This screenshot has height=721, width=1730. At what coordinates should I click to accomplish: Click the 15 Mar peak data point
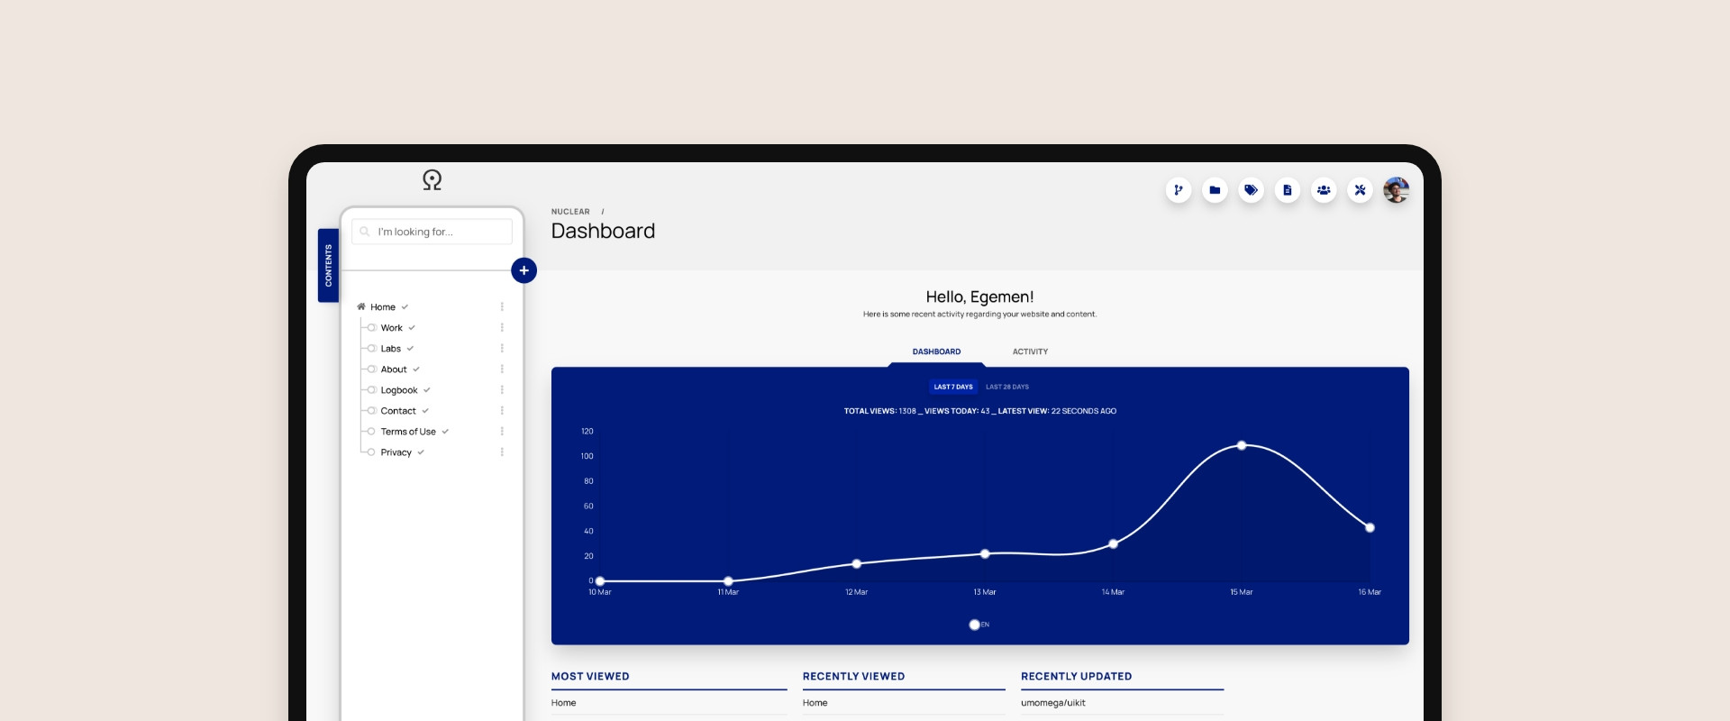pyautogui.click(x=1242, y=445)
